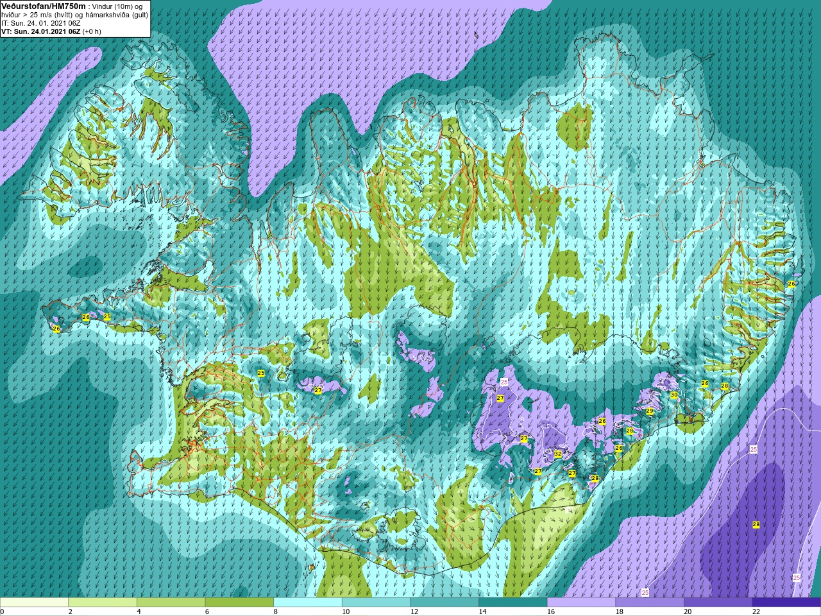
Task: Click legend tick label 16
Action: pyautogui.click(x=550, y=612)
